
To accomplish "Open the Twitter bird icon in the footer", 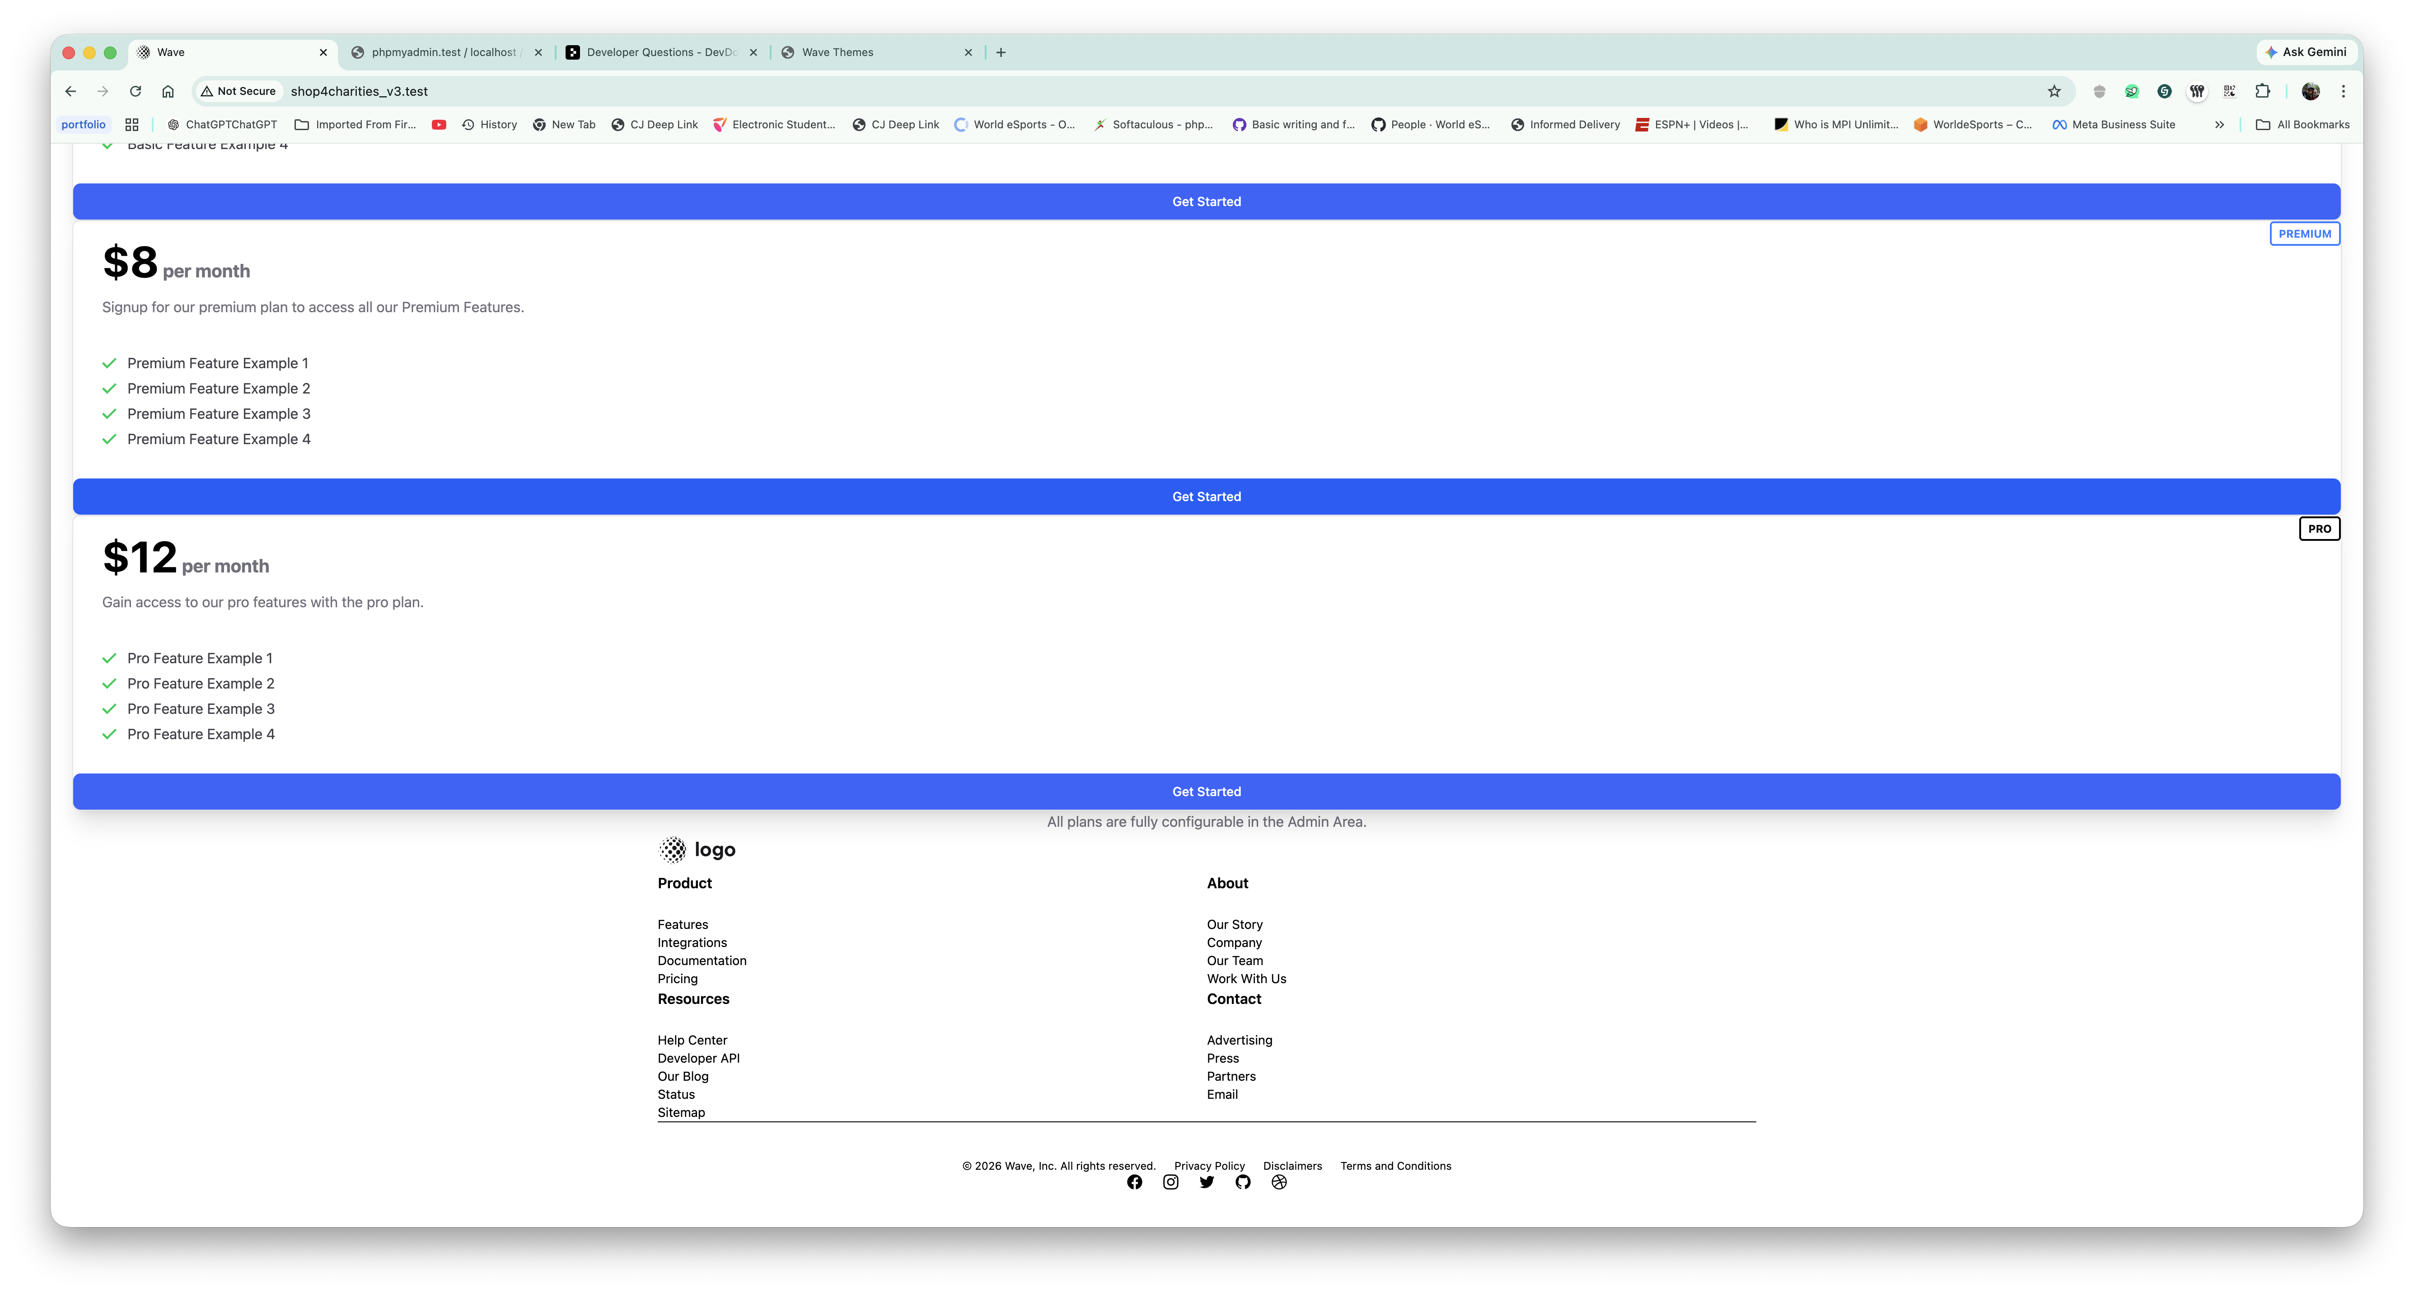I will 1207,1182.
